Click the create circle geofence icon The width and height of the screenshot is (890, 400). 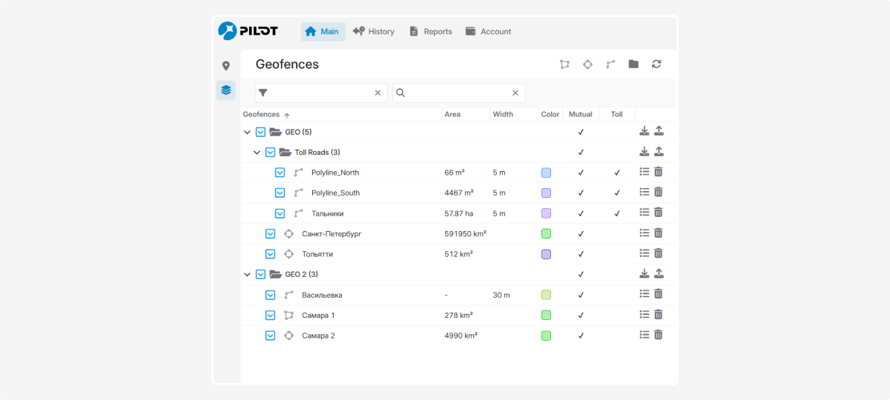click(x=587, y=64)
